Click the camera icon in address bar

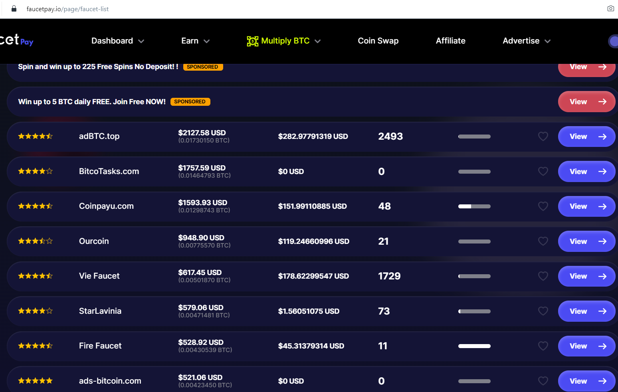[x=610, y=9]
